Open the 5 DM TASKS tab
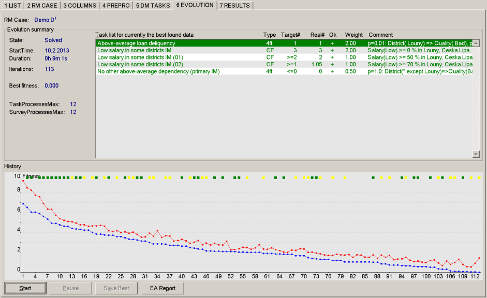Viewport: 487px width, 298px height. coord(153,6)
